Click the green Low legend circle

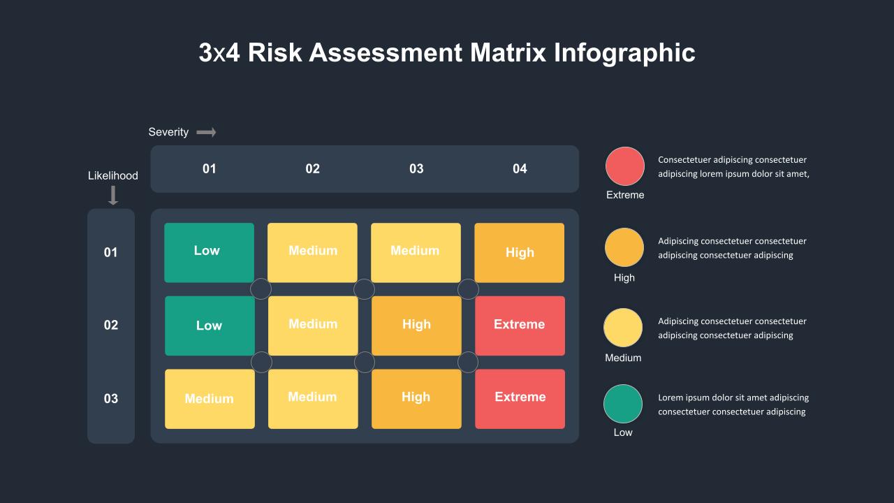(622, 403)
